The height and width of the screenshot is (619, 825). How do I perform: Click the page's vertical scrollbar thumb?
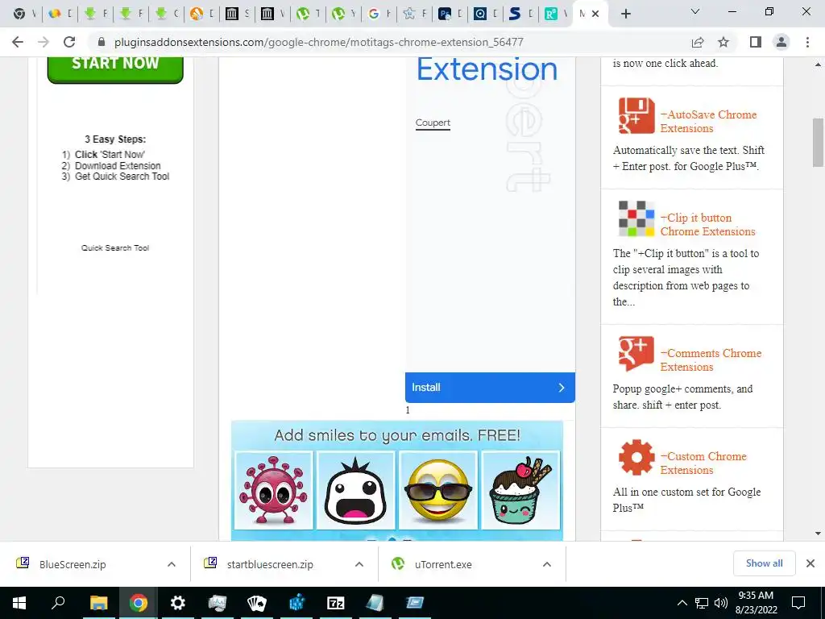[x=818, y=142]
